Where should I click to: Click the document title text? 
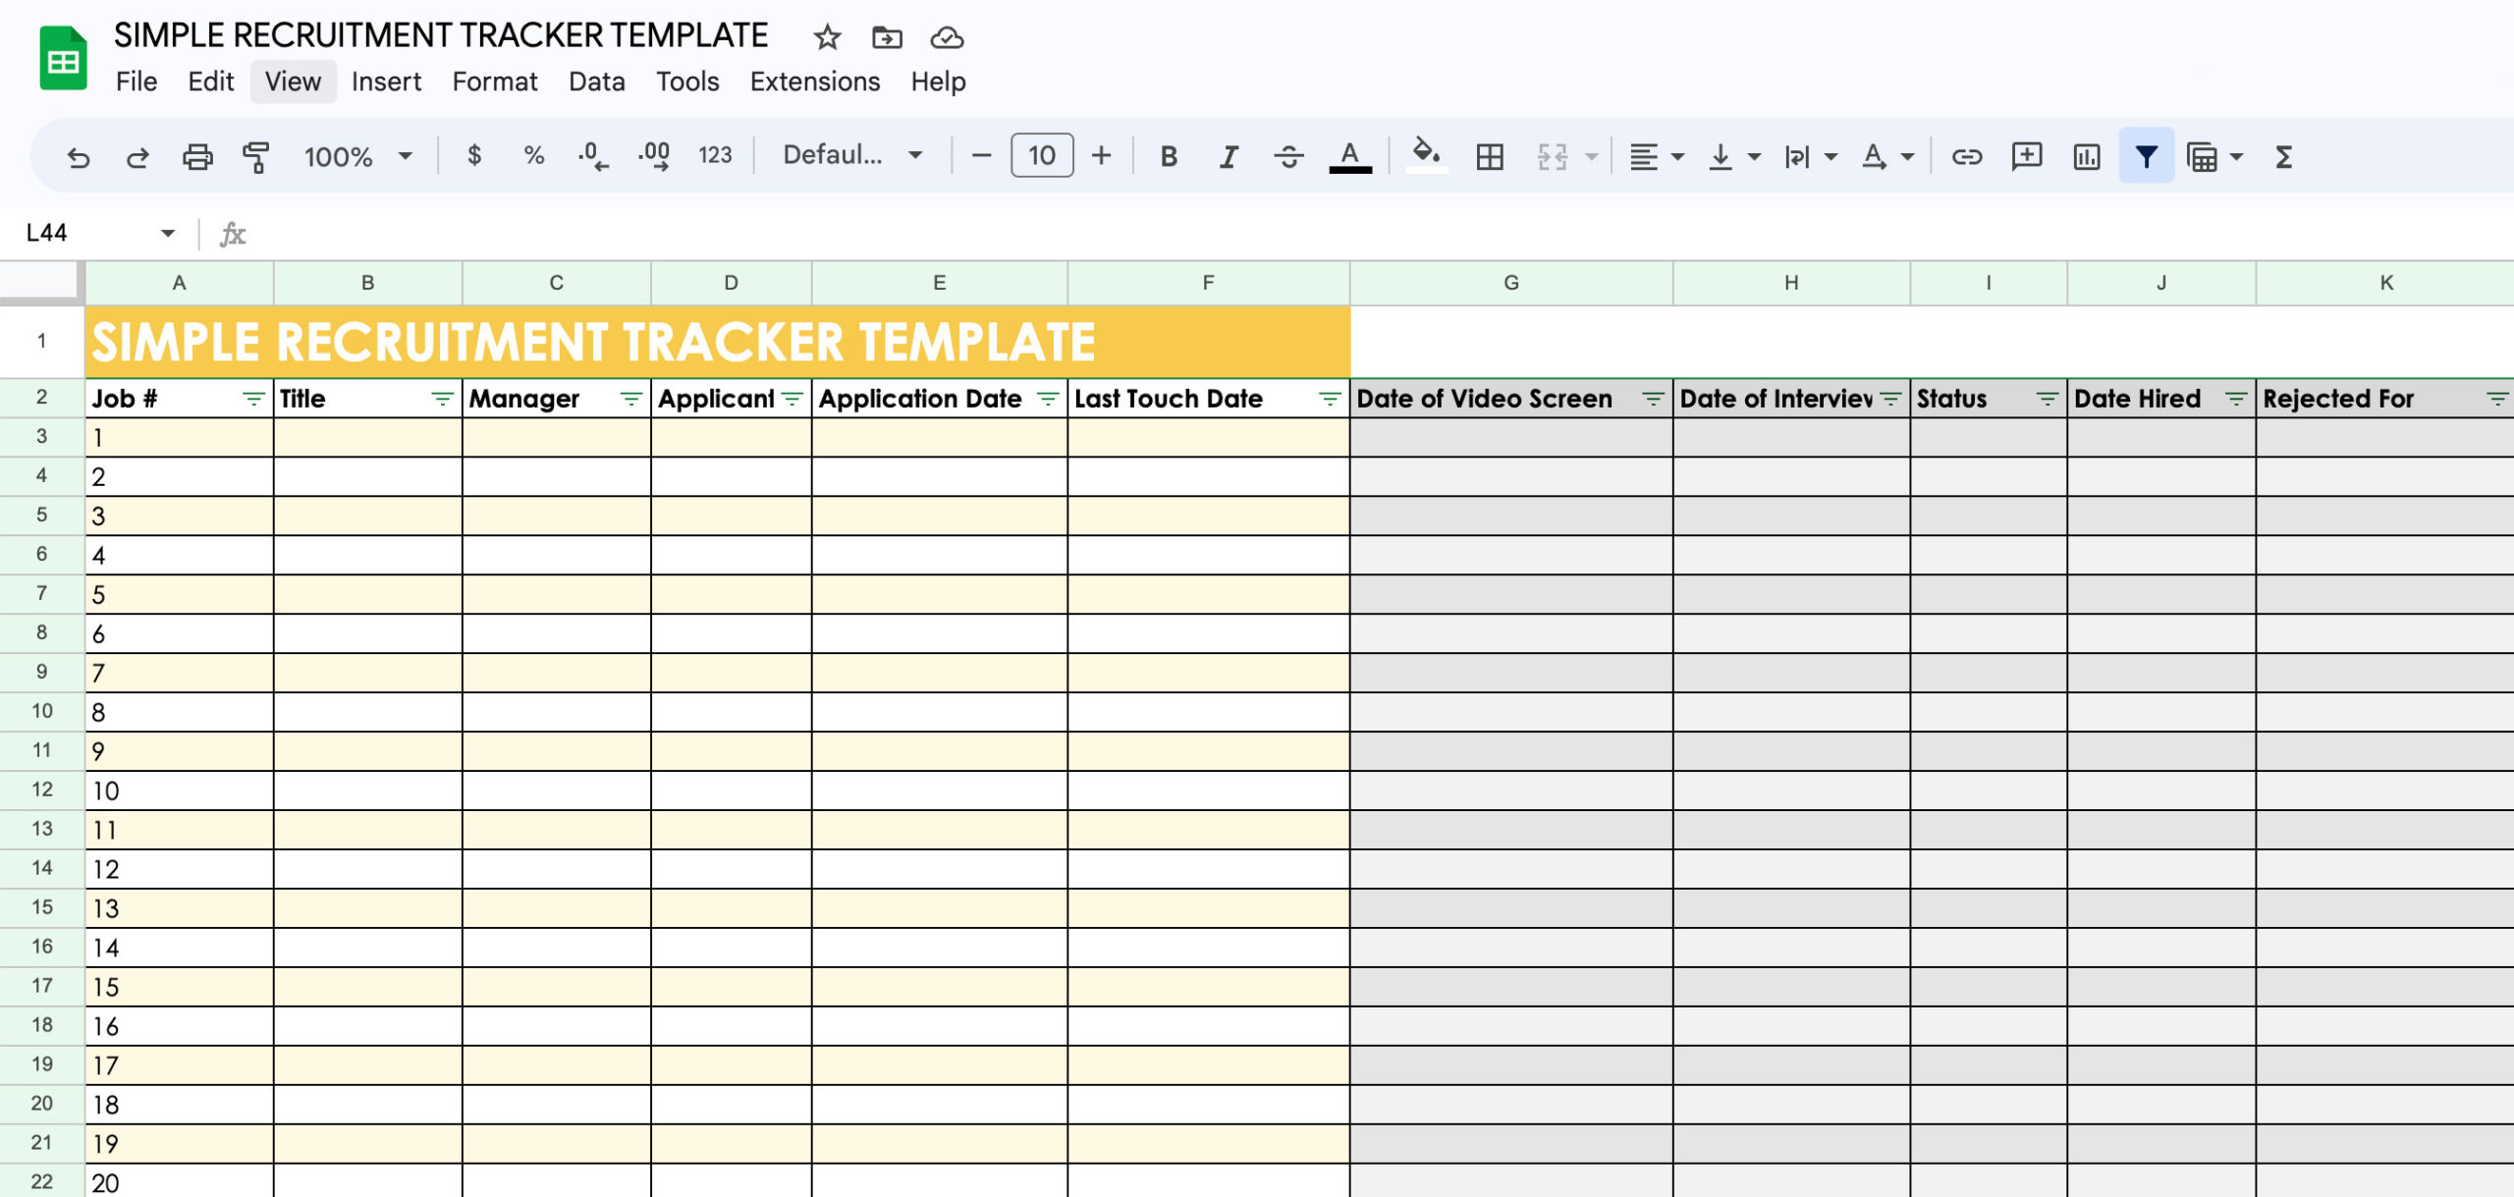(x=441, y=35)
